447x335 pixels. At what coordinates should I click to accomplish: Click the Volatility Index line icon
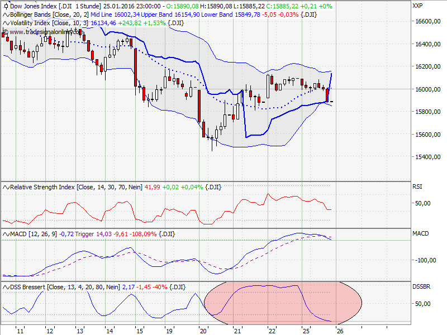5,23
